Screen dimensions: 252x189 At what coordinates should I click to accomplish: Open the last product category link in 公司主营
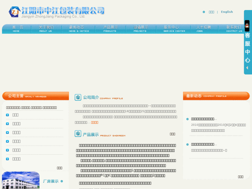click(x=16, y=159)
